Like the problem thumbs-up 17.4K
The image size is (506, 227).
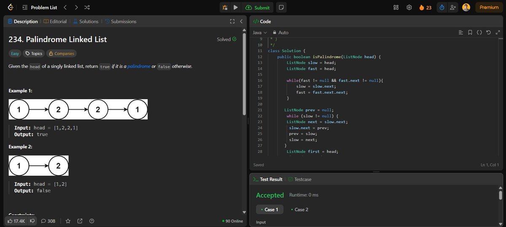coord(16,221)
